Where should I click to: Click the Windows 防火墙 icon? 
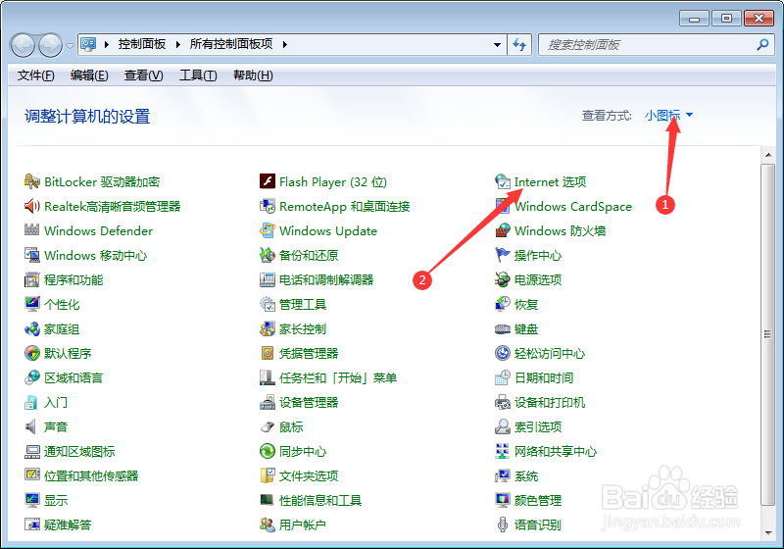503,230
